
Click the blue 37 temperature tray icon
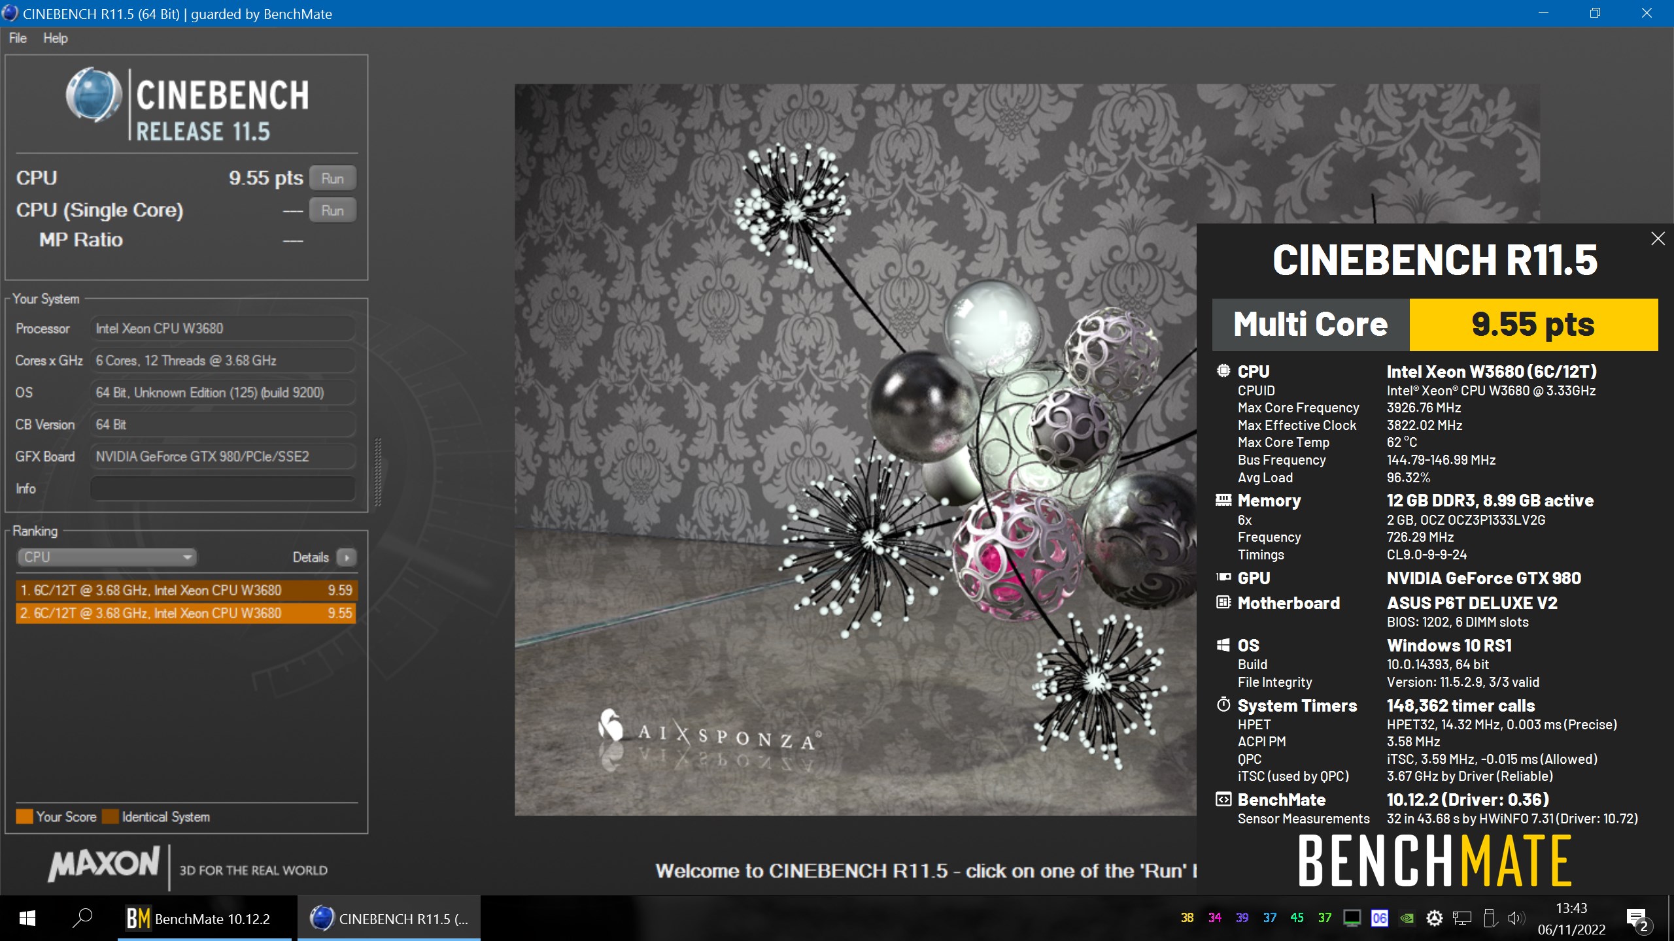pos(1269,918)
